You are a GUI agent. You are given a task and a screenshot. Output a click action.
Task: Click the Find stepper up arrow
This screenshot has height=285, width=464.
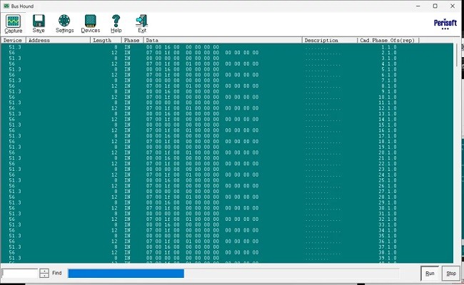tap(44, 271)
